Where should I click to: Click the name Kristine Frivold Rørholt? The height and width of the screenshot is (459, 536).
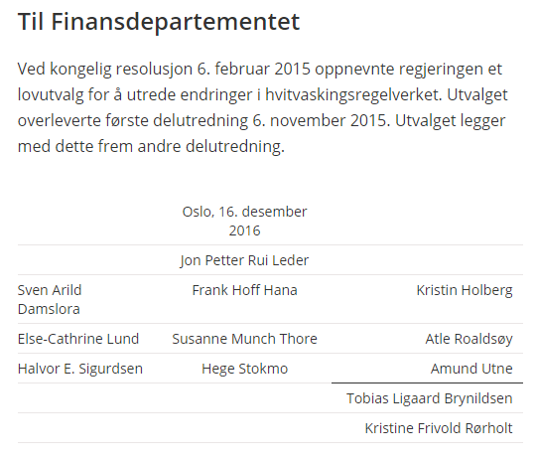click(x=439, y=428)
